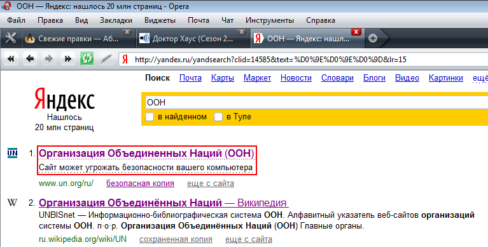Click the Yandex favicon in address bar
Image resolution: width=488 pixels, height=247 pixels.
coord(125,59)
